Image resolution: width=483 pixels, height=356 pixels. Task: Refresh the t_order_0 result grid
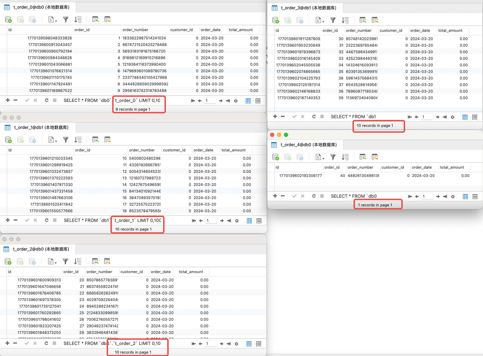tap(46, 100)
